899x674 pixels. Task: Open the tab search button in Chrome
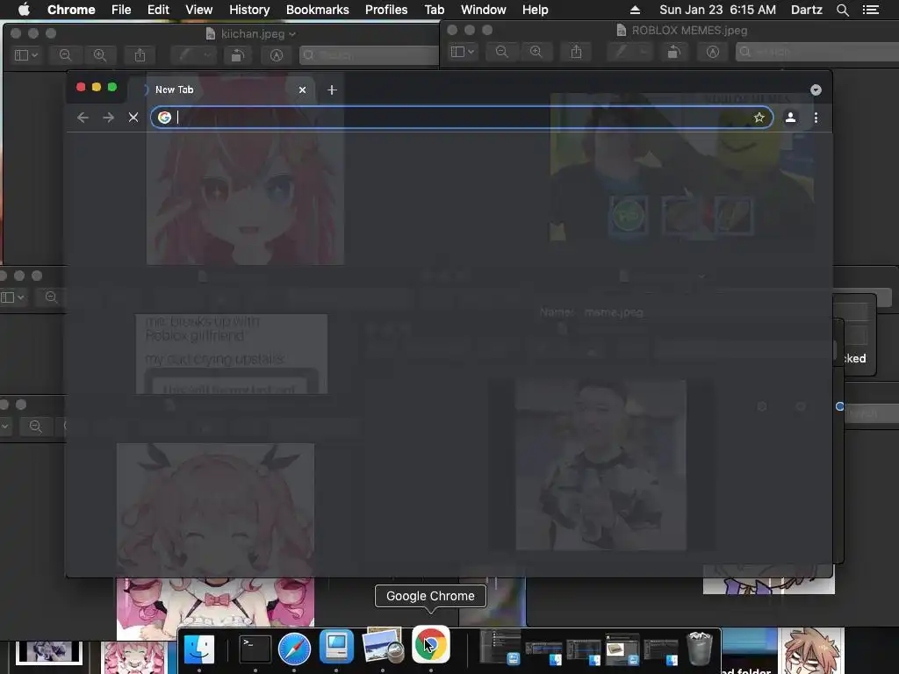(x=816, y=90)
